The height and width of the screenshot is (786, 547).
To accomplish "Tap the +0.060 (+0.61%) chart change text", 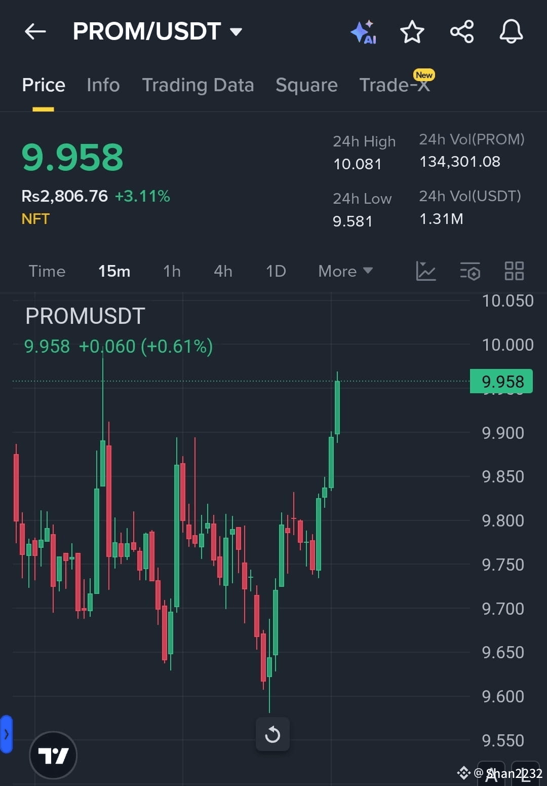I will (146, 347).
